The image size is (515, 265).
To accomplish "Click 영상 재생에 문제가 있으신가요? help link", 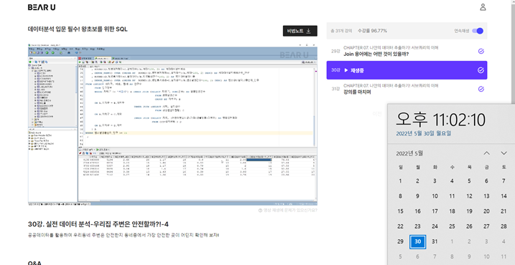I will [x=288, y=211].
